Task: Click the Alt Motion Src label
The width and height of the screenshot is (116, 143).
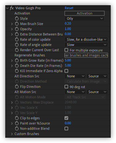Action: (25, 92)
